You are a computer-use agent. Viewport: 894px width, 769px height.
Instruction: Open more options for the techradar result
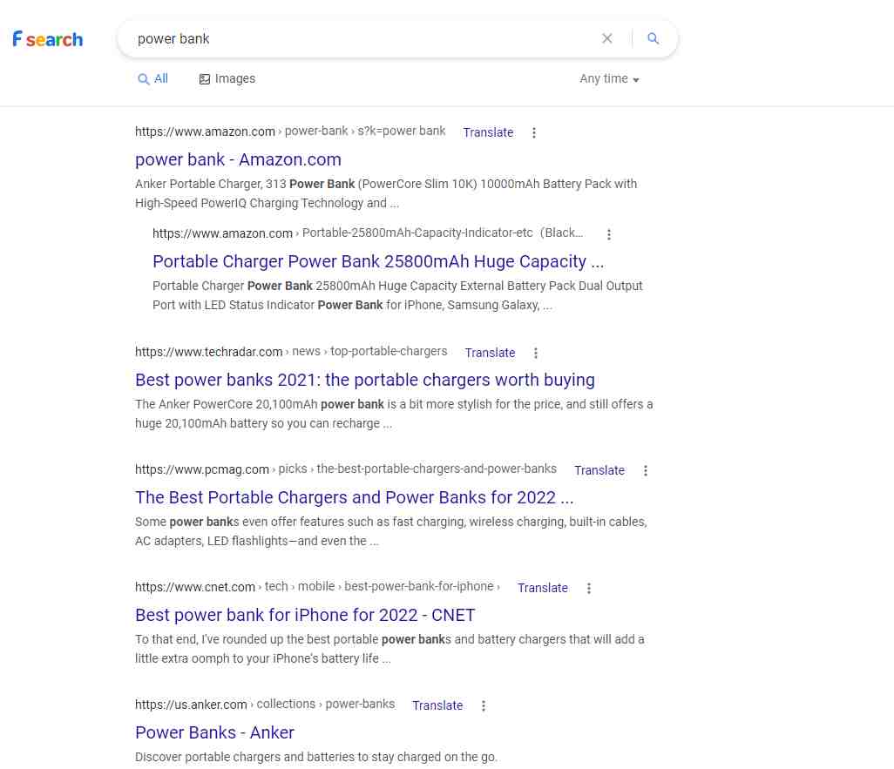535,353
